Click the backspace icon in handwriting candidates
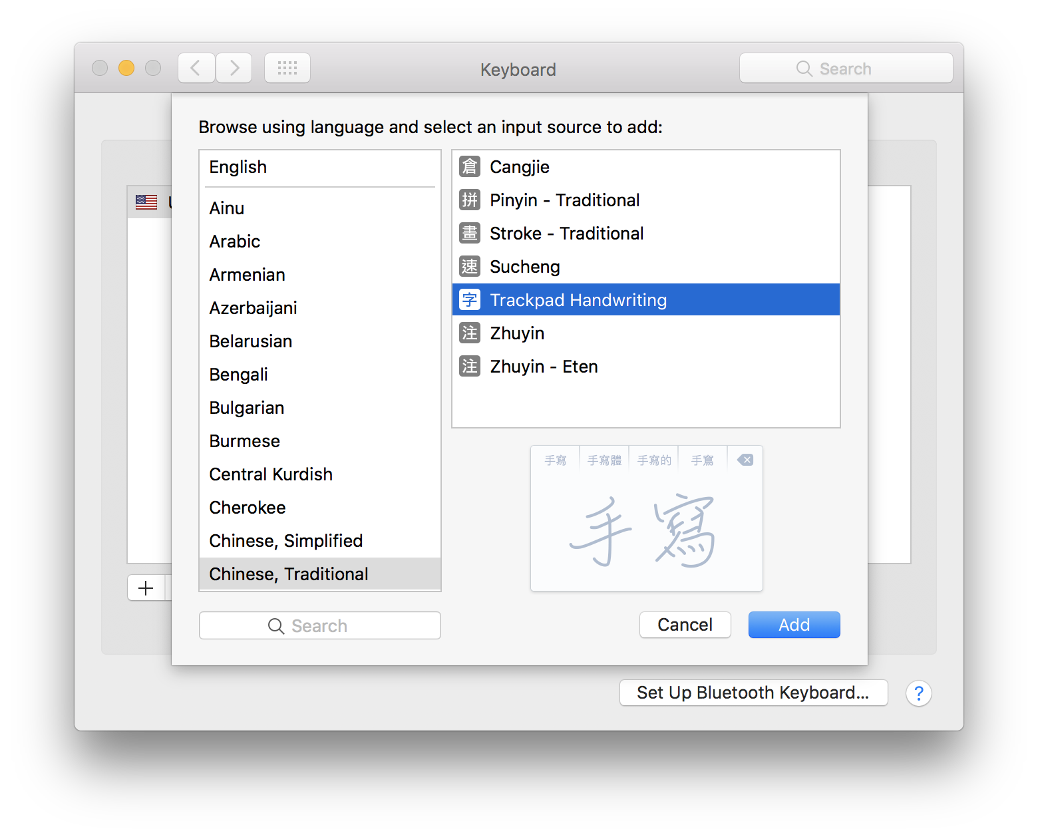The height and width of the screenshot is (837, 1038). pos(745,459)
